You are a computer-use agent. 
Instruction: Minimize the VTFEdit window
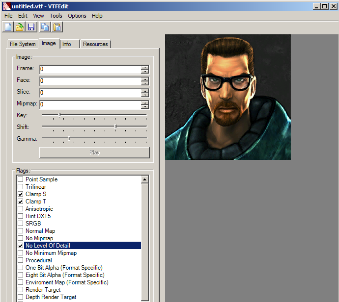(316, 6)
